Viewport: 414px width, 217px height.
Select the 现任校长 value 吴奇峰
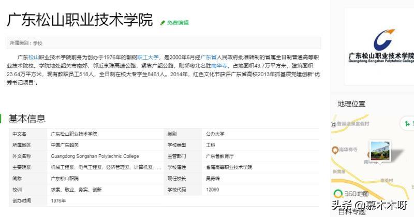213,178
